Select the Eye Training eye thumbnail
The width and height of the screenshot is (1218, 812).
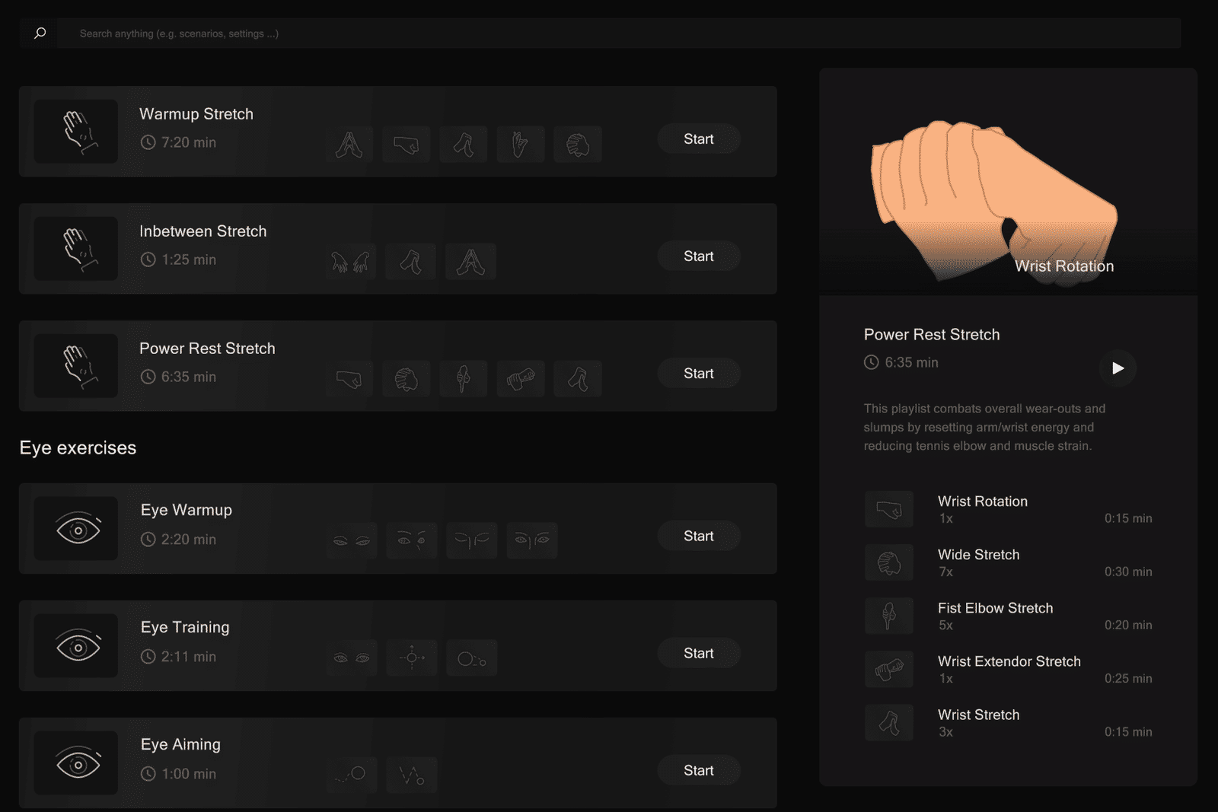click(x=76, y=646)
